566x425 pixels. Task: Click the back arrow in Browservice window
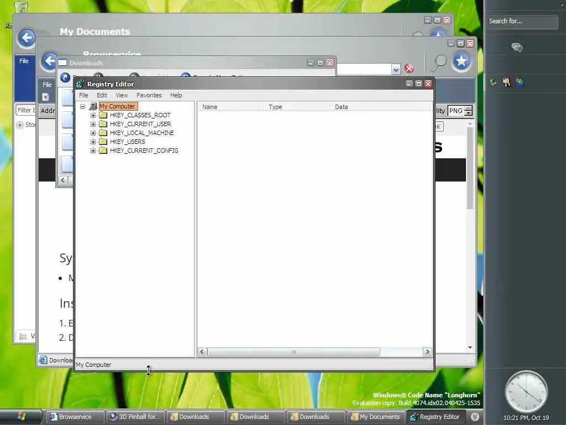coord(49,61)
